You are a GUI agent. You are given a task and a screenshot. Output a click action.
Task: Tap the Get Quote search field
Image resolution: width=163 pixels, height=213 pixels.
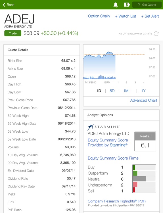147,5
